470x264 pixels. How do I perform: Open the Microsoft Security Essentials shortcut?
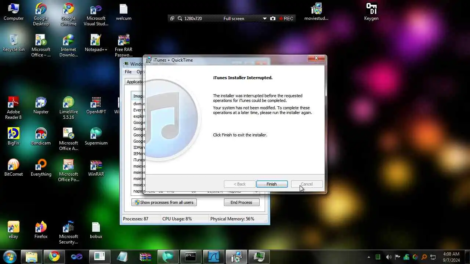coord(68,232)
